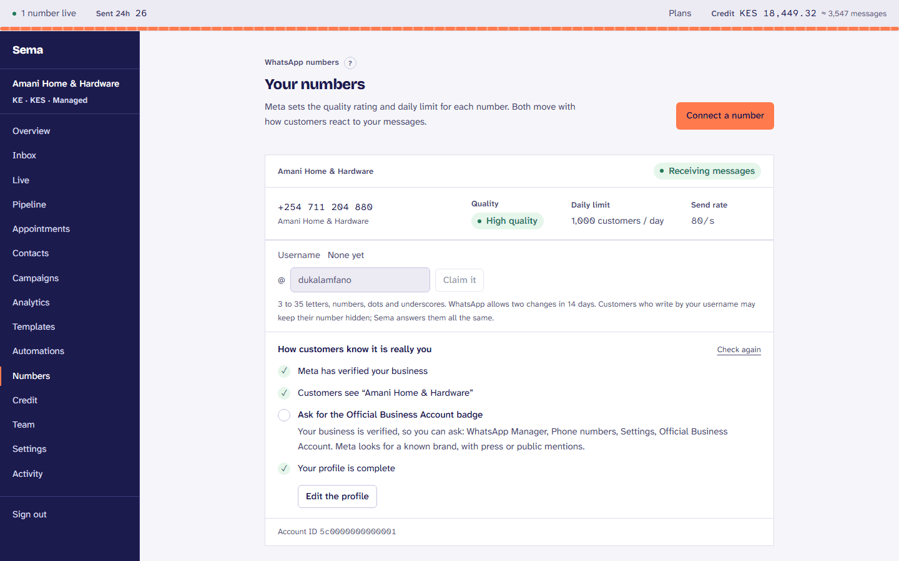Click the Credit KES 18,449.32 balance

point(764,13)
